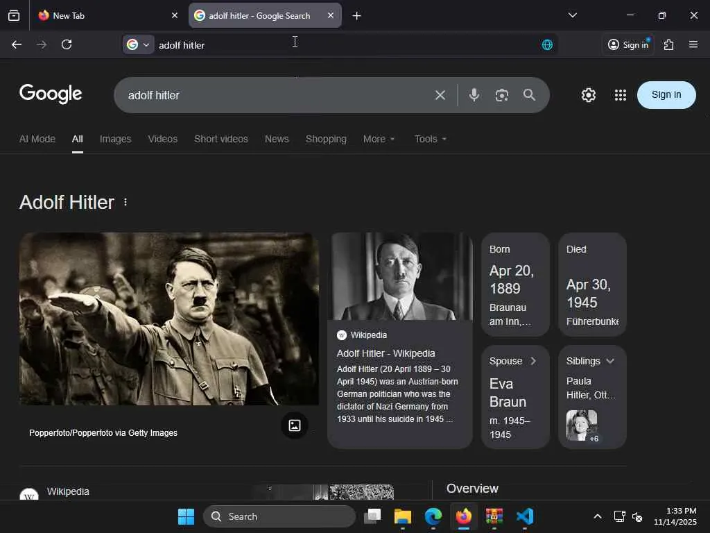The width and height of the screenshot is (710, 533).
Task: Click the Google logo
Action: (x=51, y=94)
